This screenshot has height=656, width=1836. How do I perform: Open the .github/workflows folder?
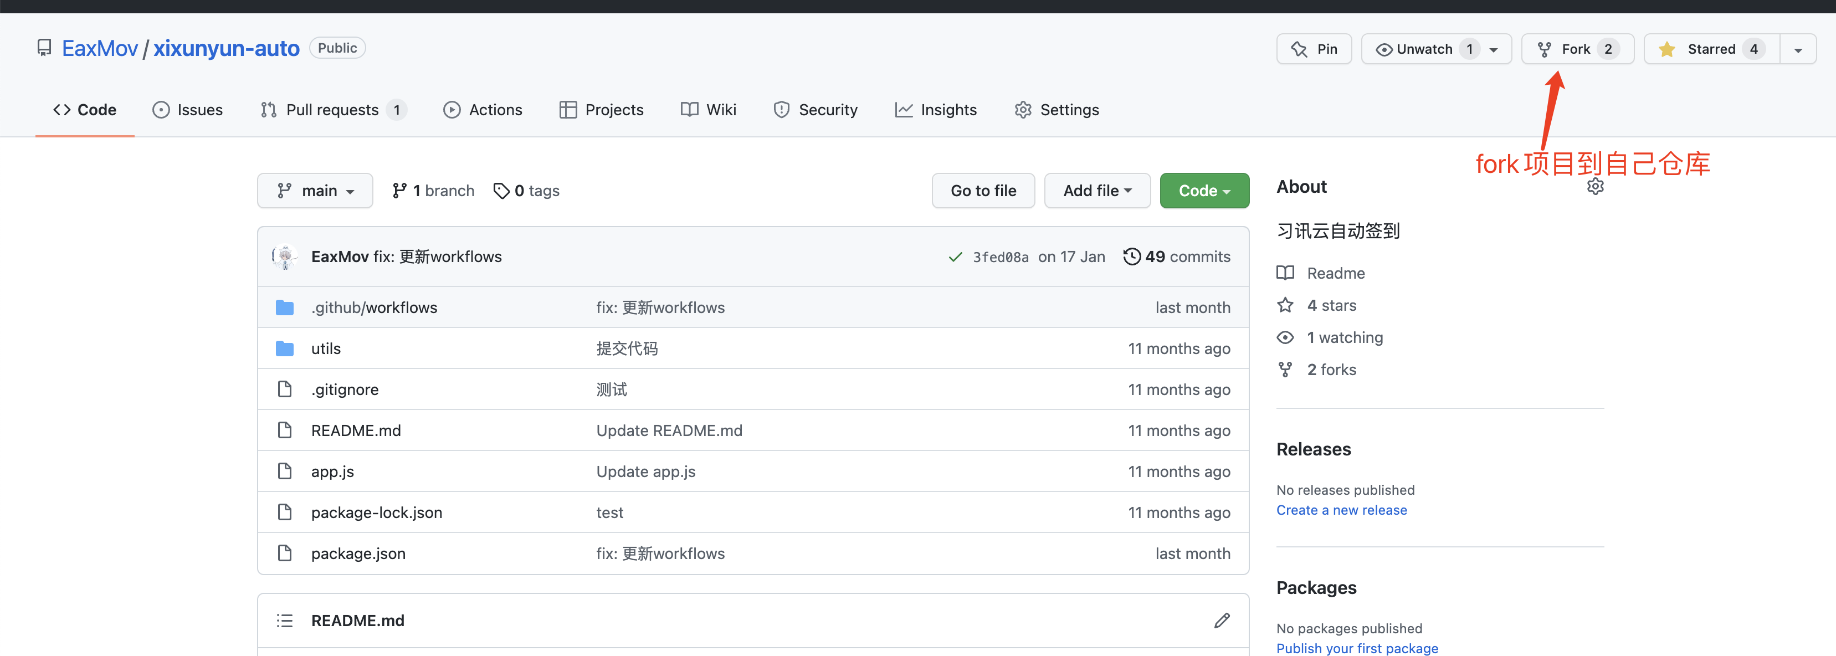pyautogui.click(x=373, y=307)
